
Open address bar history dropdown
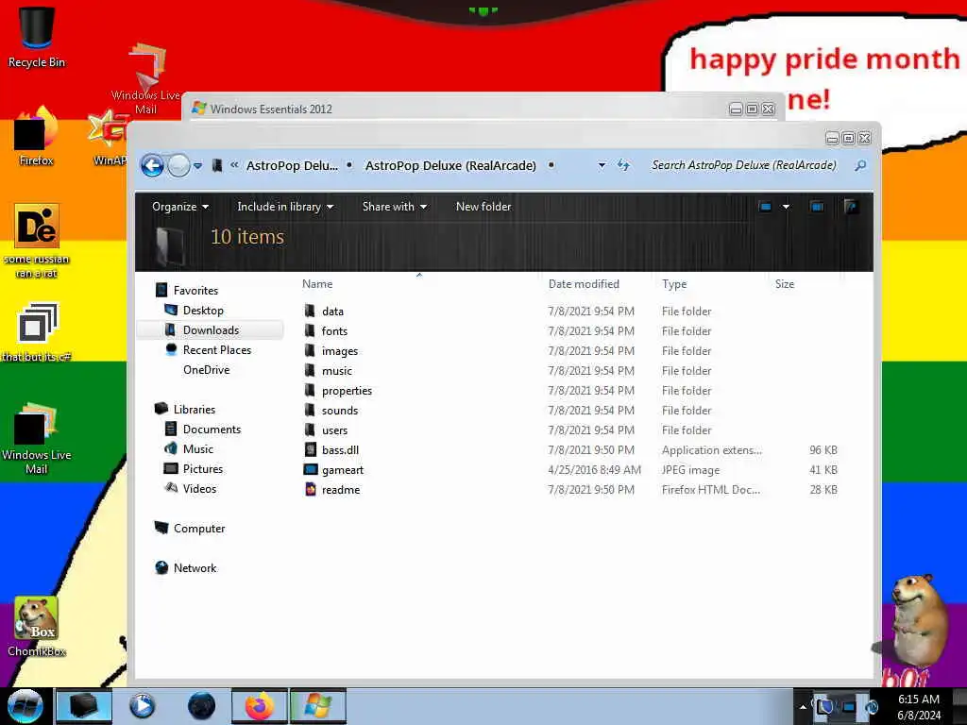602,165
